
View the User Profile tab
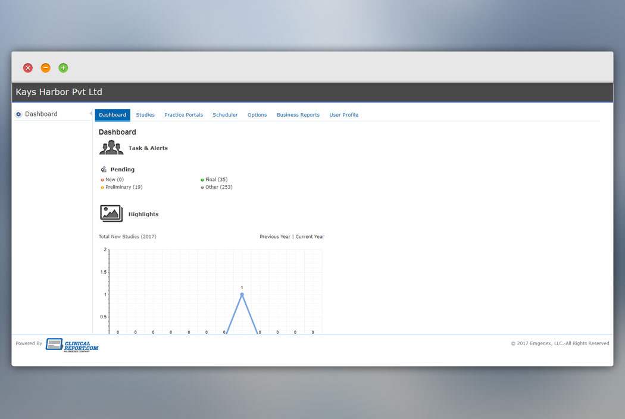343,115
